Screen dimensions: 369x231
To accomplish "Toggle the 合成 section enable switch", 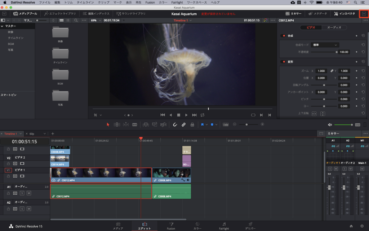I will point(283,36).
